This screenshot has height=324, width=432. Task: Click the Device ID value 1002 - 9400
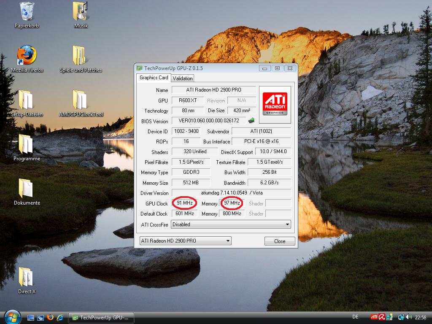[x=186, y=131]
